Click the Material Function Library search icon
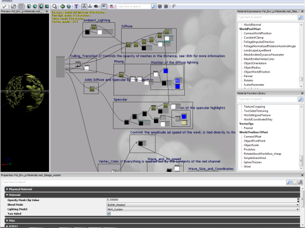The height and width of the screenshot is (228, 306). 301,99
